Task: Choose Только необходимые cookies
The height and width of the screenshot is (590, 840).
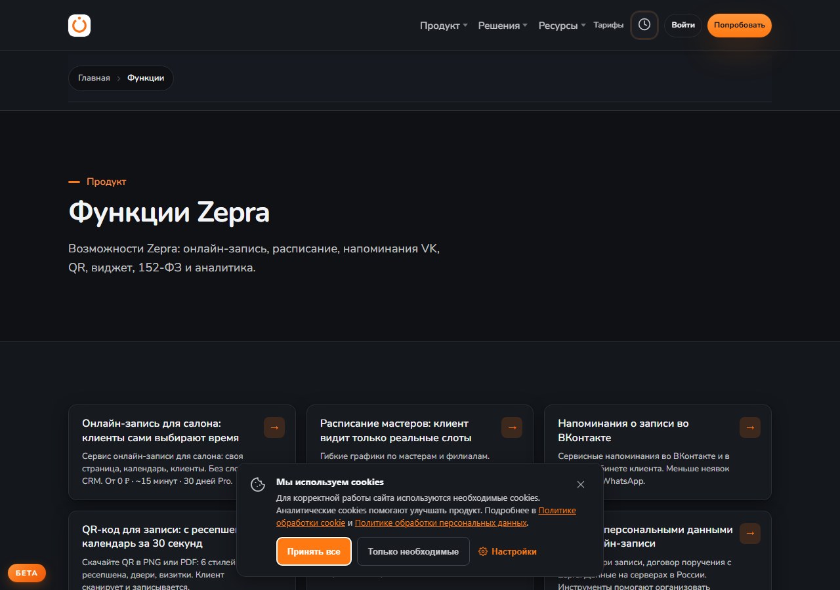Action: [x=413, y=551]
